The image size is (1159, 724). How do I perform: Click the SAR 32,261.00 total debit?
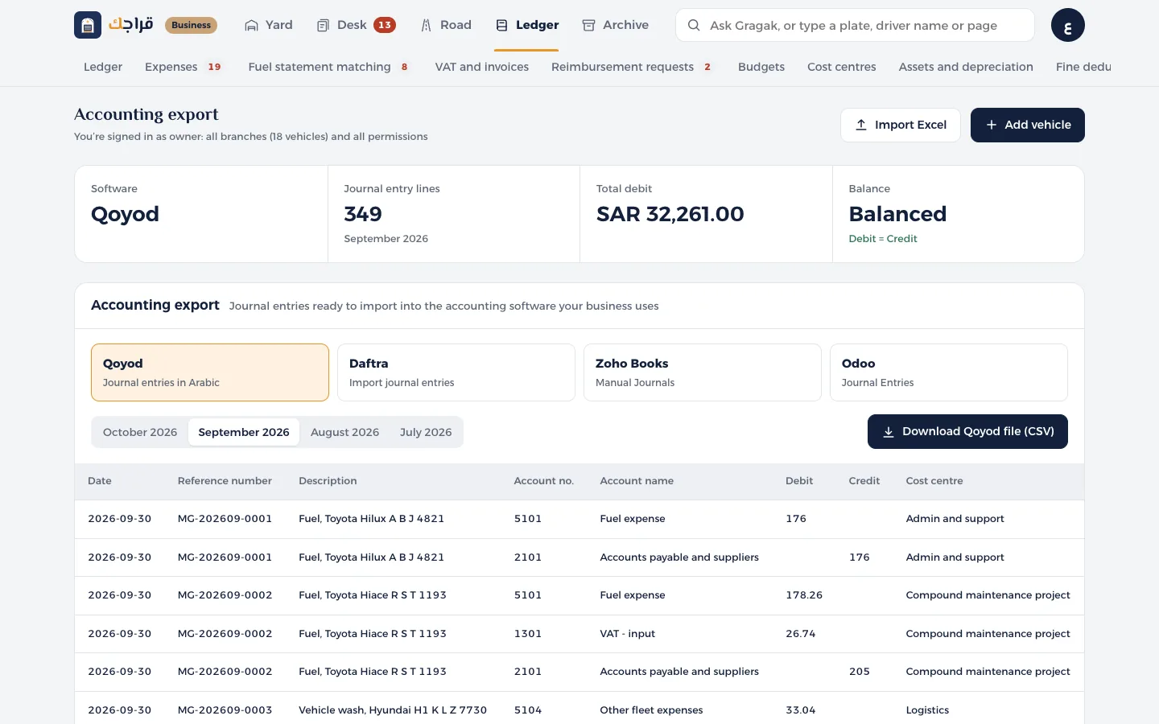670,214
